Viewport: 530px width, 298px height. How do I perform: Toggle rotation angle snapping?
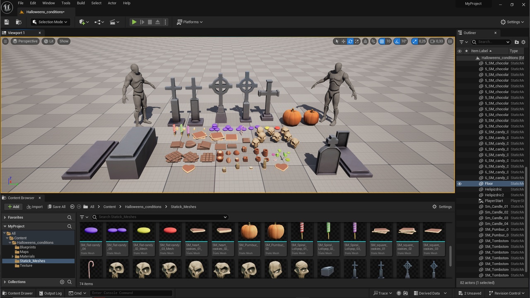point(397,41)
